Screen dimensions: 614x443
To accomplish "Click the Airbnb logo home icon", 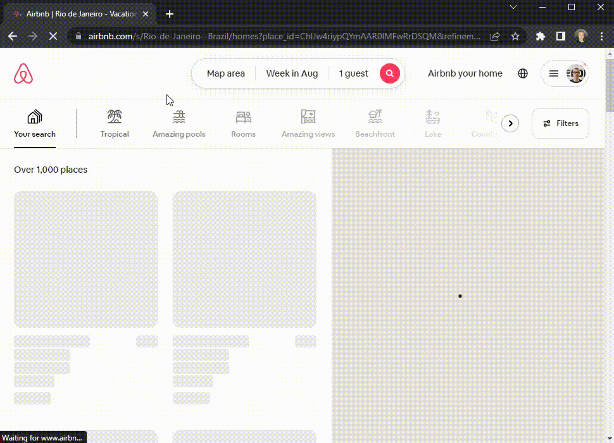I will [x=23, y=73].
